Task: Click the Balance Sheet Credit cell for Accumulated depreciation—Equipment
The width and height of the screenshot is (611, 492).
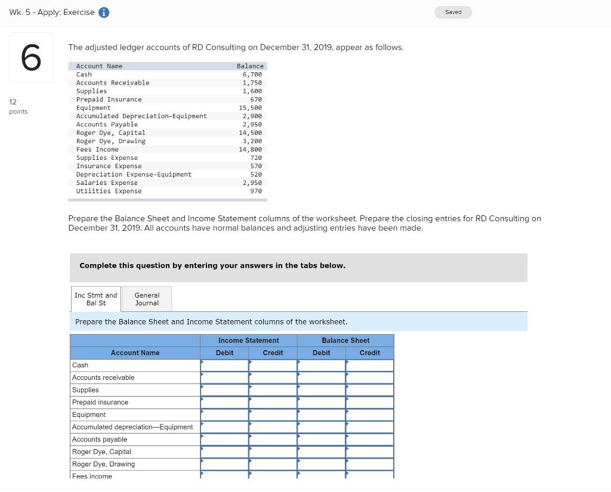Action: (370, 427)
